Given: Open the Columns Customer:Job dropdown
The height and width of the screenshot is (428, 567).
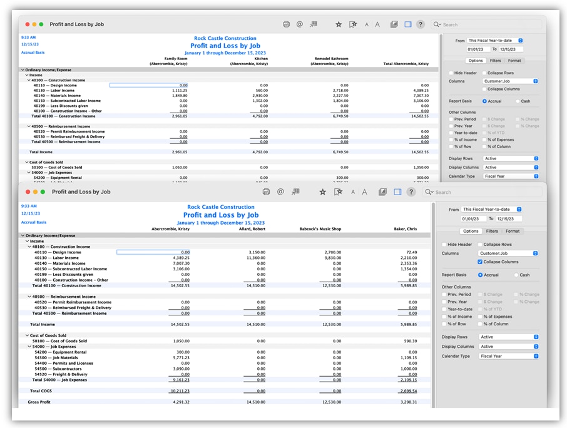Looking at the screenshot, I should click(508, 253).
